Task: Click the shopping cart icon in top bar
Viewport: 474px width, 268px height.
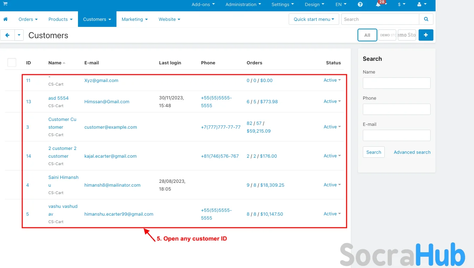Action: [5, 4]
